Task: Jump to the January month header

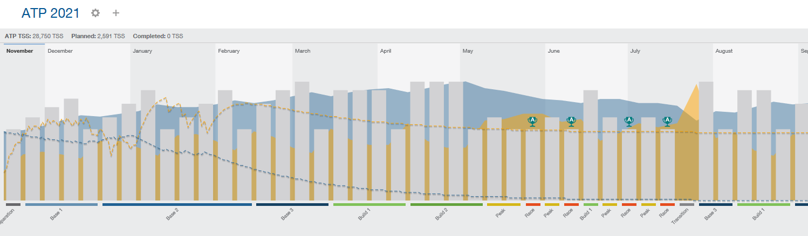Action: [x=142, y=51]
